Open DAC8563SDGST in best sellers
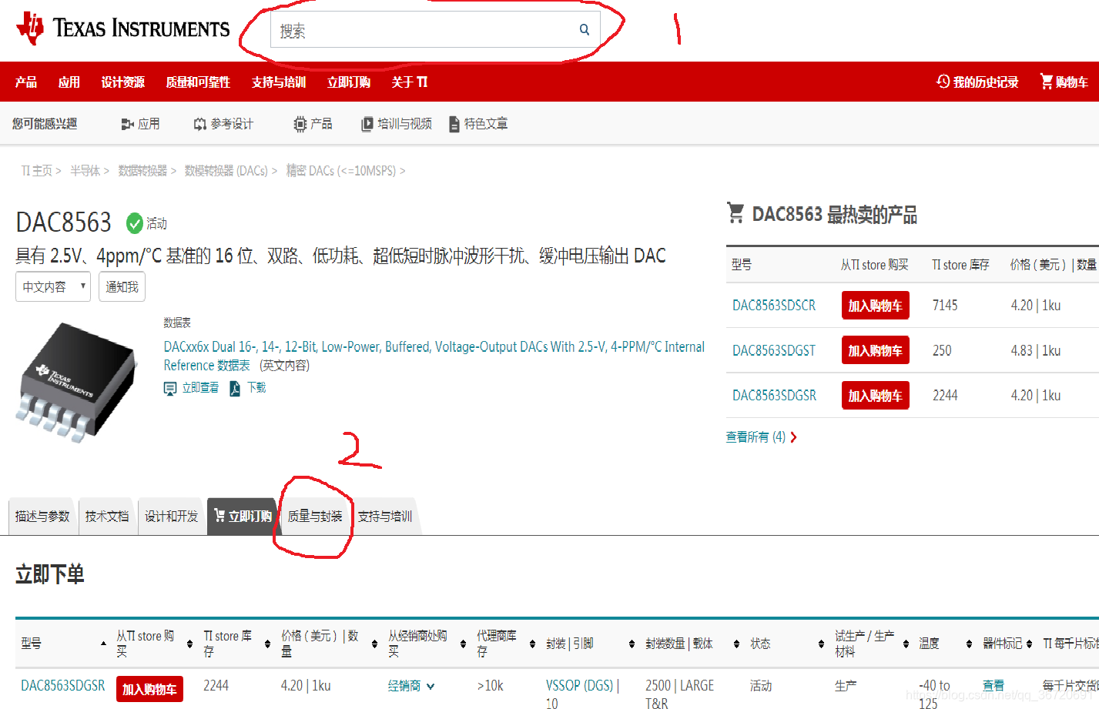 (774, 350)
